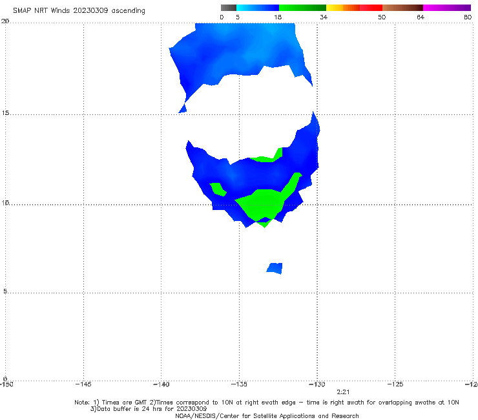The image size is (478, 420).
Task: Click the color bar label '5'
Action: click(x=238, y=17)
